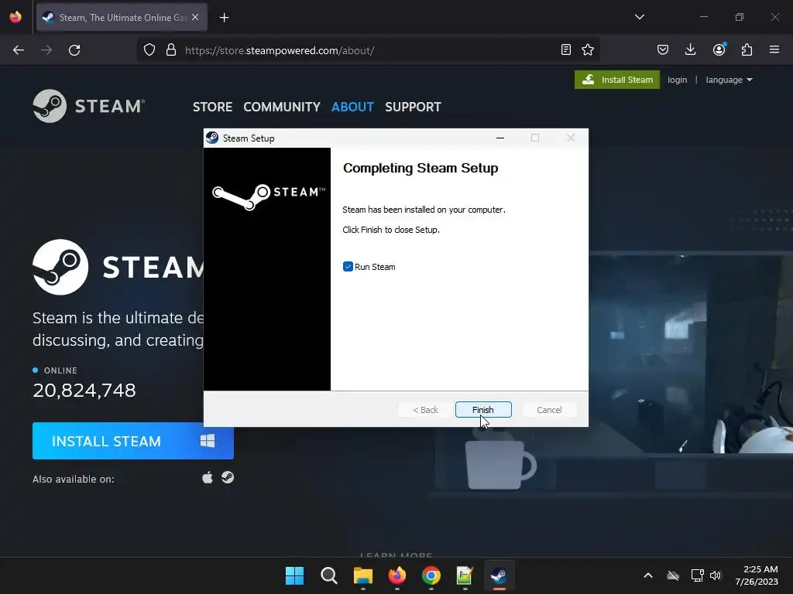Expand the language dropdown on Steam page
793x594 pixels.
(x=729, y=80)
